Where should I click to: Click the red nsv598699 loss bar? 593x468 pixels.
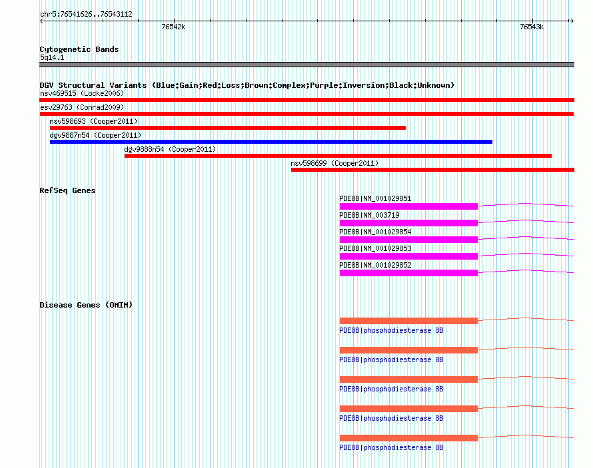pos(432,170)
